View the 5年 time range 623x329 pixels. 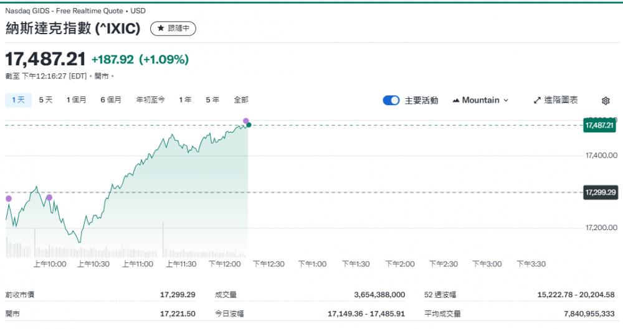click(212, 100)
